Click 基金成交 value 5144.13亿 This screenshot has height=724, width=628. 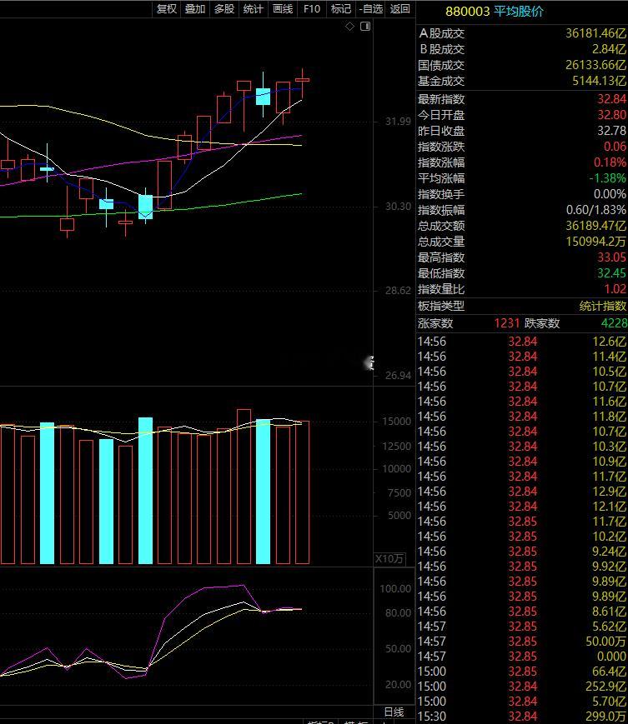tap(600, 81)
